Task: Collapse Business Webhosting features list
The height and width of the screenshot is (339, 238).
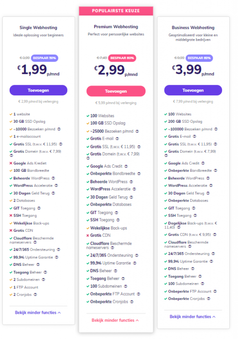Action: point(193,316)
